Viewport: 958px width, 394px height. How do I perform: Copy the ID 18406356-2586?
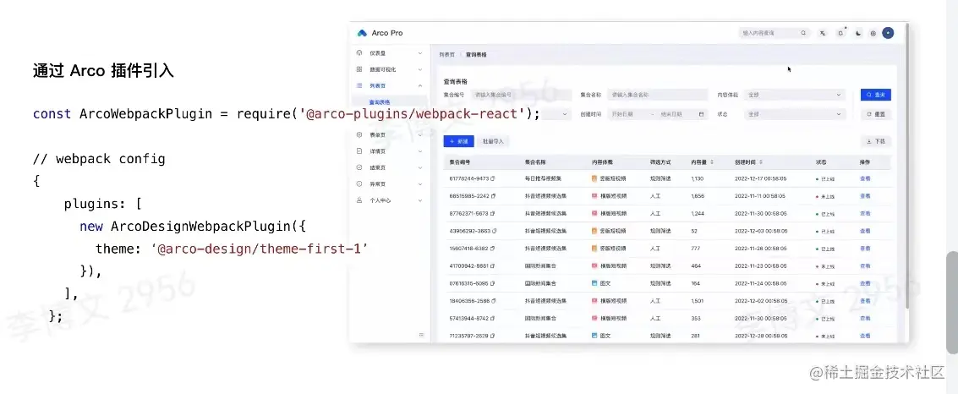pyautogui.click(x=492, y=301)
